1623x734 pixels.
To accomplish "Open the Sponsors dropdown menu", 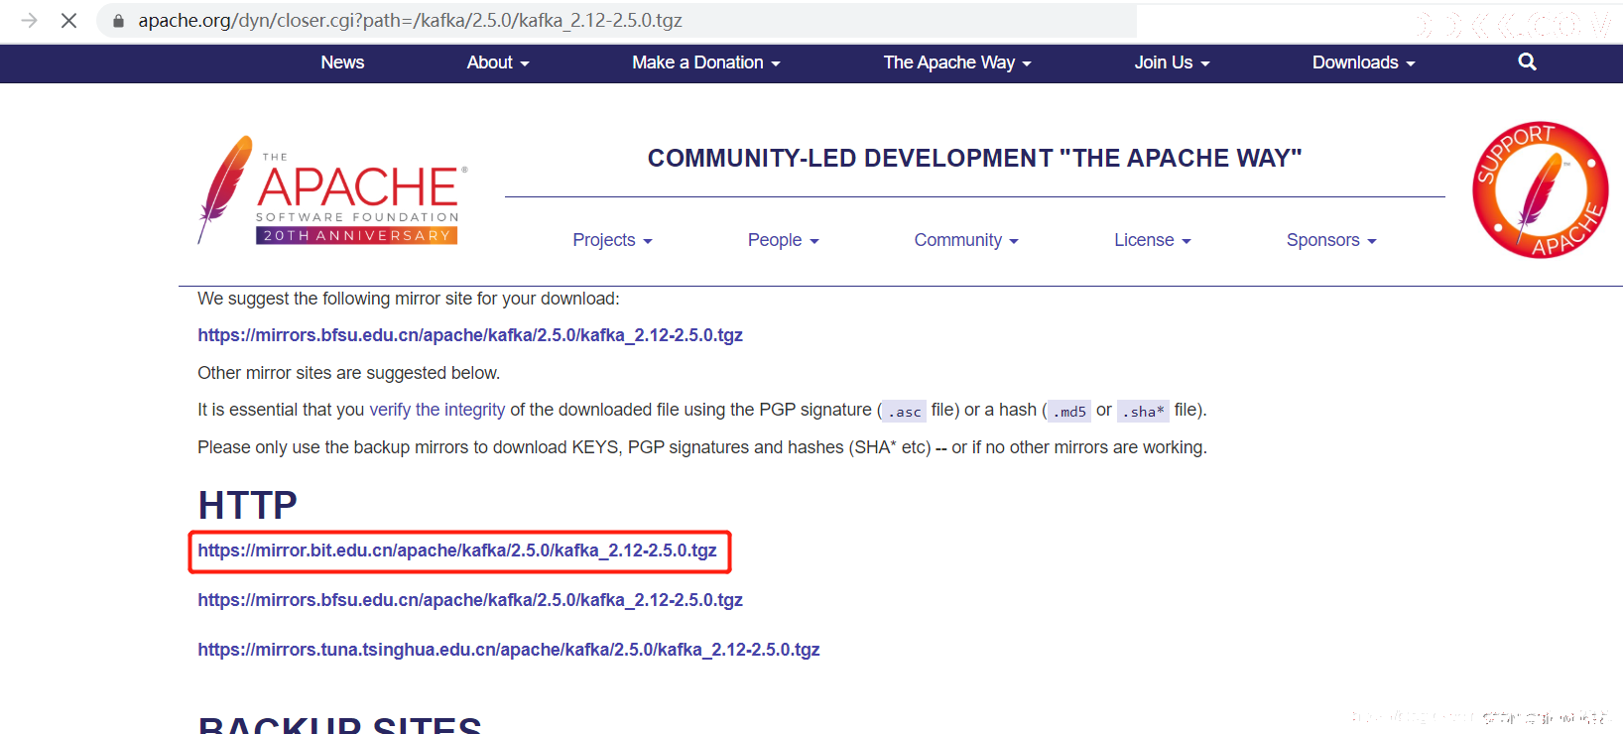I will [x=1331, y=240].
